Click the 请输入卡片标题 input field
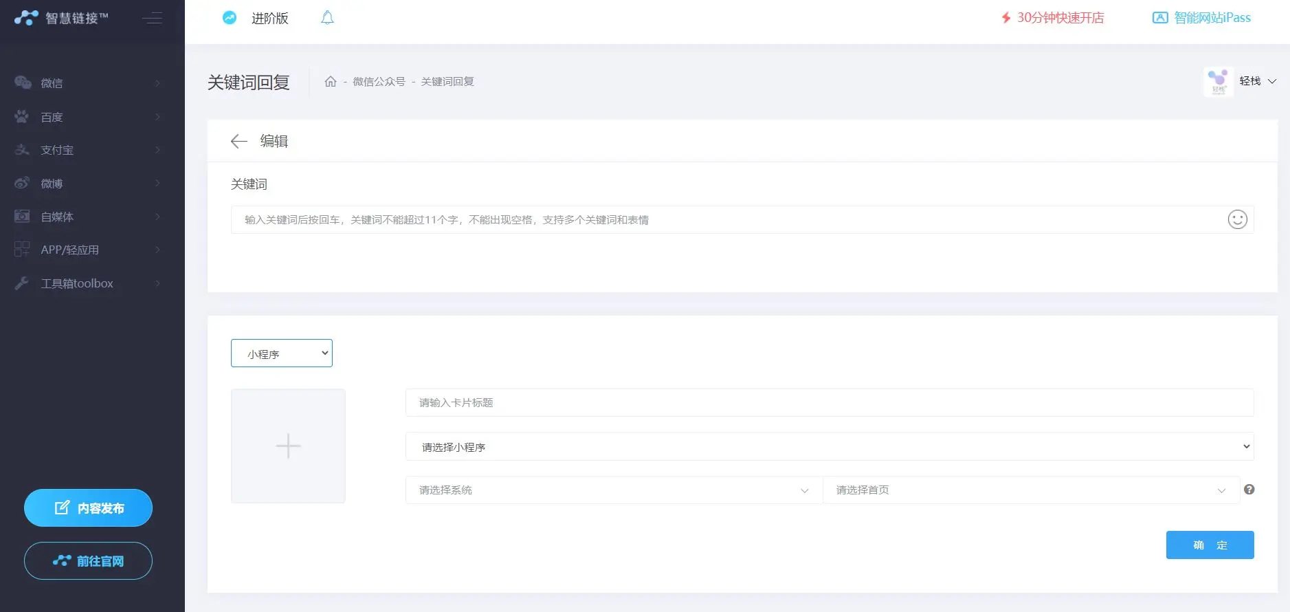 (829, 403)
